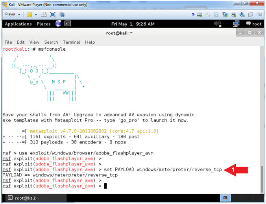
Task: Open the Player menu in VMware
Action: 13,15
